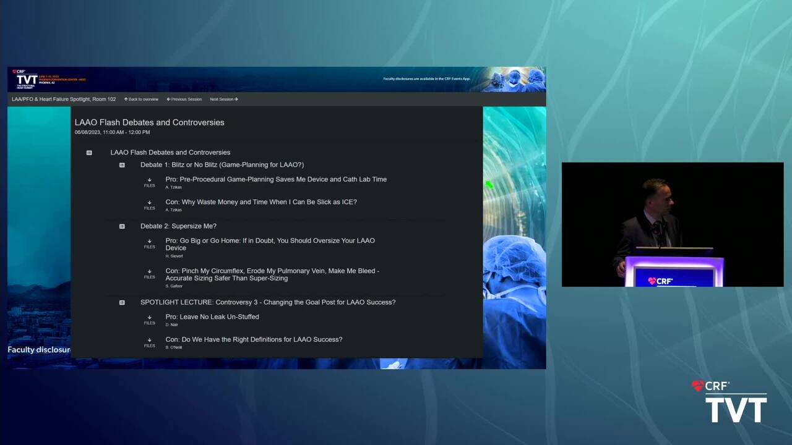Image resolution: width=792 pixels, height=445 pixels.
Task: Open Pro: Go Big or Go Home title
Action: click(270, 244)
